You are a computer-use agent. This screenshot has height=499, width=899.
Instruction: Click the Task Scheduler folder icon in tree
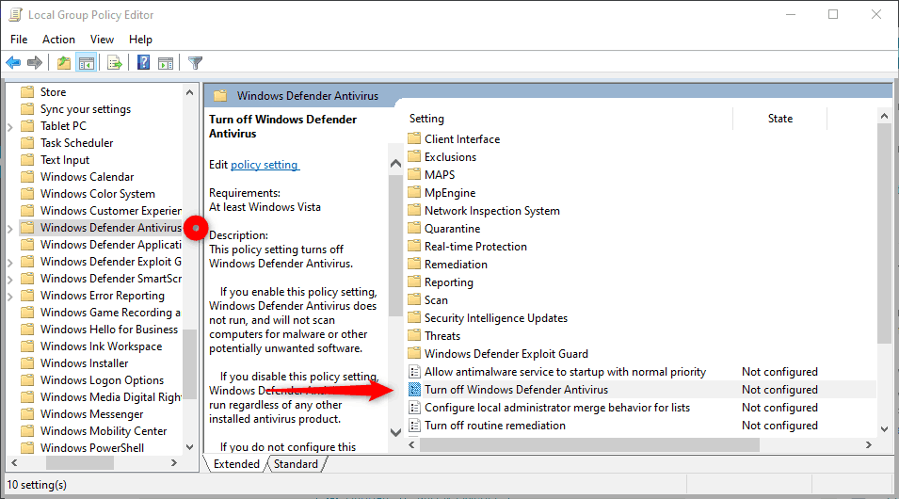(27, 143)
